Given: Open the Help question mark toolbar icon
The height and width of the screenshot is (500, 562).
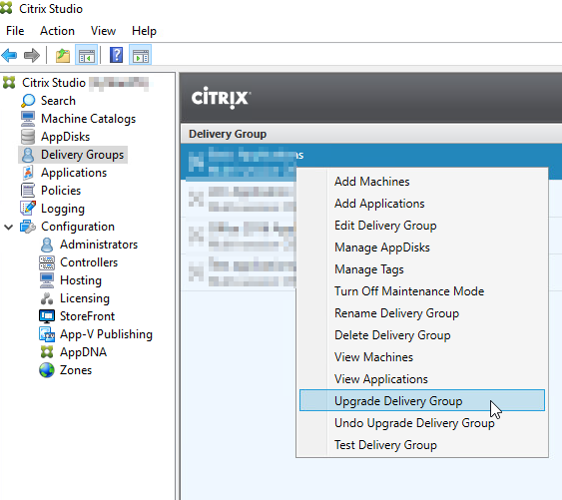Looking at the screenshot, I should coord(116,55).
